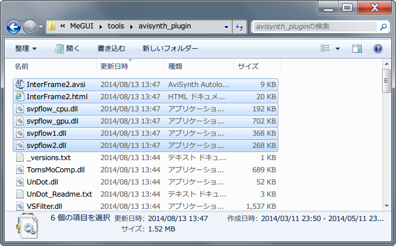This screenshot has width=396, height=246.
Task: Expand the arrow after tools in path
Action: (132, 27)
